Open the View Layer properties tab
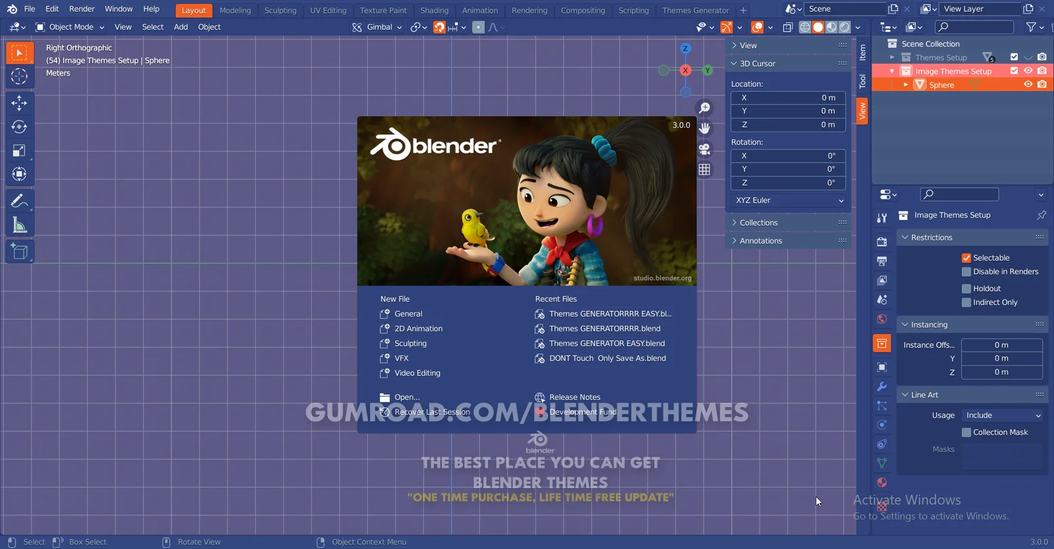The image size is (1054, 549). (882, 280)
